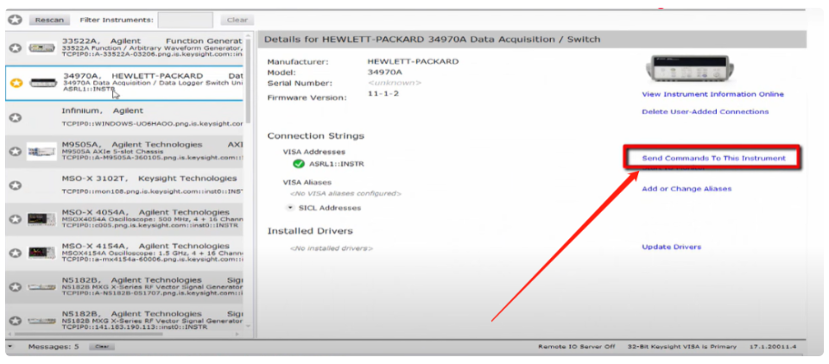Toggle favorite star for N5182B MXG, TCPIP0::A-N5182B-051707 address
Viewport: 829px width, 364px height.
coord(16,287)
